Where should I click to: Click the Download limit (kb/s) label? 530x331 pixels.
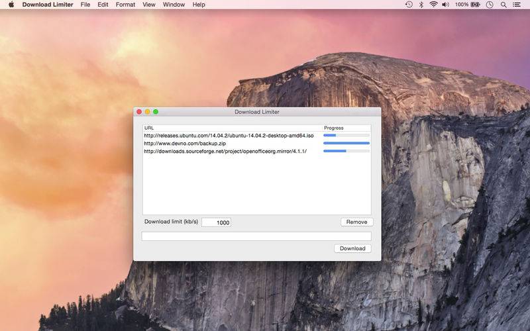pyautogui.click(x=171, y=222)
